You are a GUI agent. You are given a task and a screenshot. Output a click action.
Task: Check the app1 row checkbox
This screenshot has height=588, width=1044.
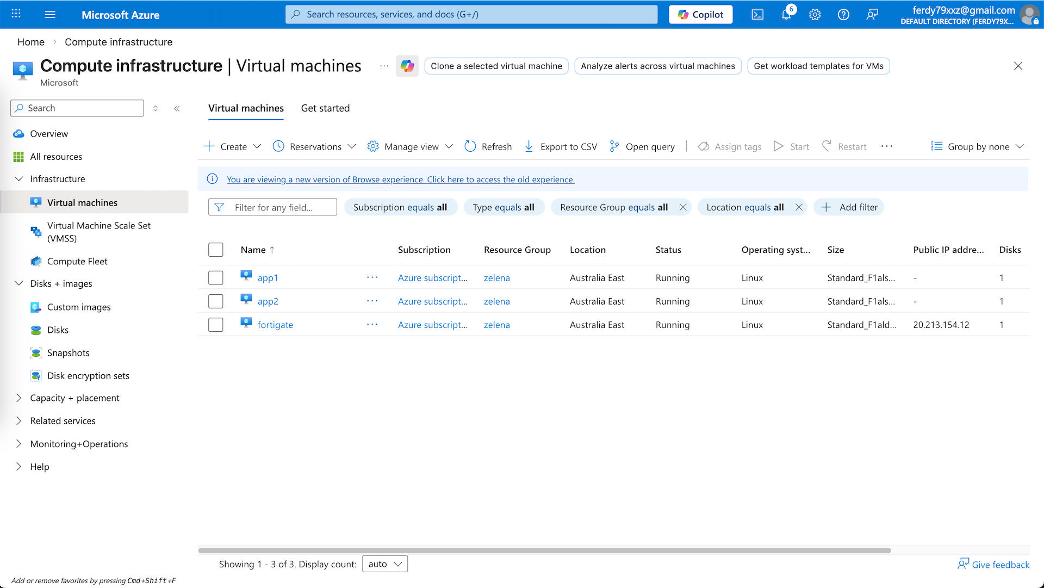pyautogui.click(x=216, y=278)
